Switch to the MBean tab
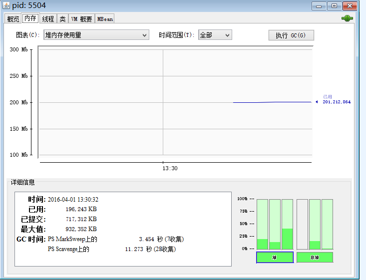 coord(105,19)
